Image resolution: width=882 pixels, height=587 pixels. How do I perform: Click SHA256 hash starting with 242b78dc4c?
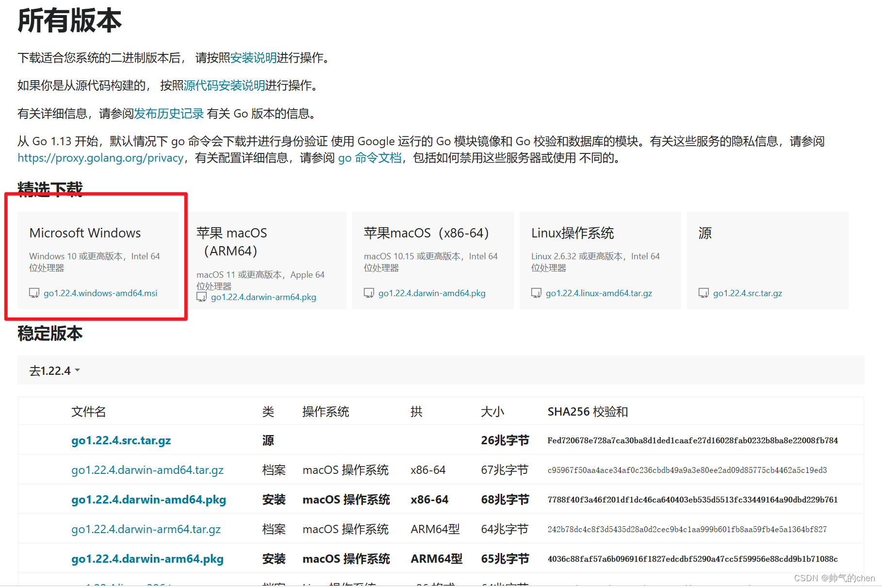pyautogui.click(x=687, y=529)
